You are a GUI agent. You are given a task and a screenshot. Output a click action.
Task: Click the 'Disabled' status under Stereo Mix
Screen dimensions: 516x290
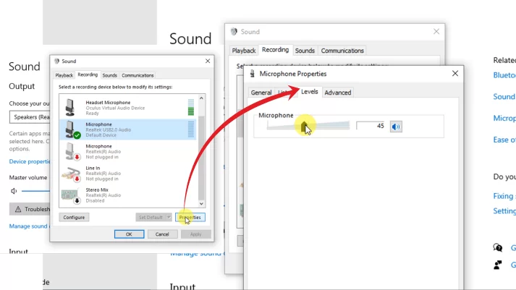95,200
